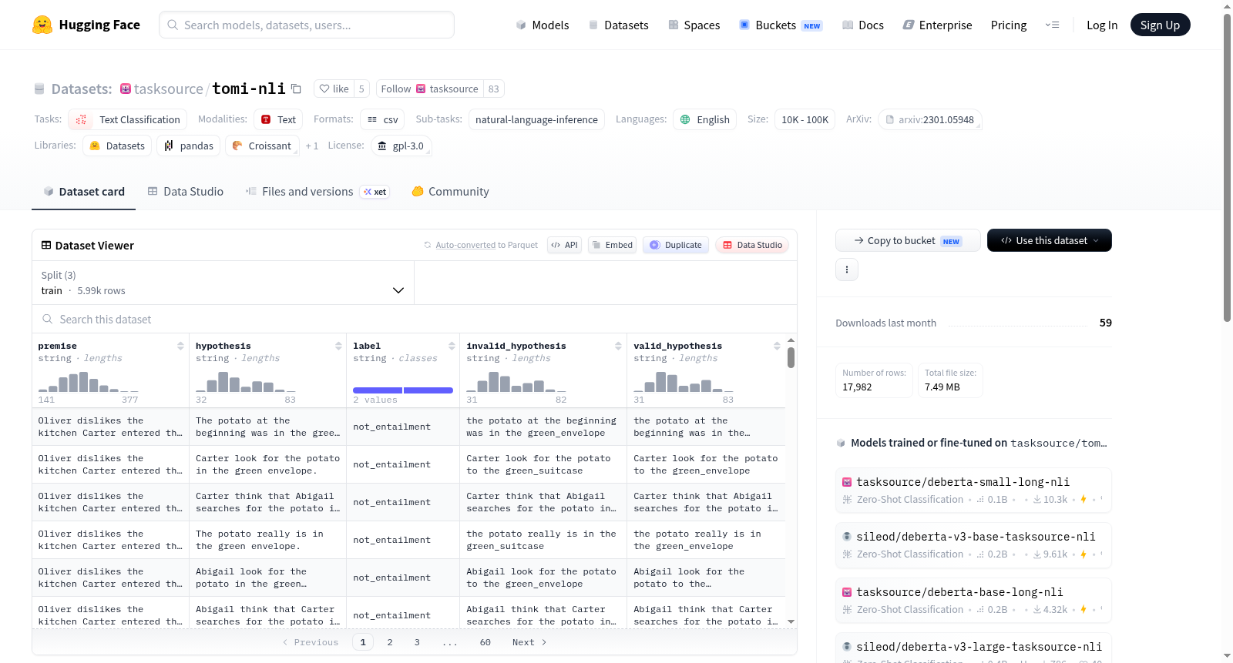Go to the Next page of rows
This screenshot has height=663, width=1233.
coord(529,642)
